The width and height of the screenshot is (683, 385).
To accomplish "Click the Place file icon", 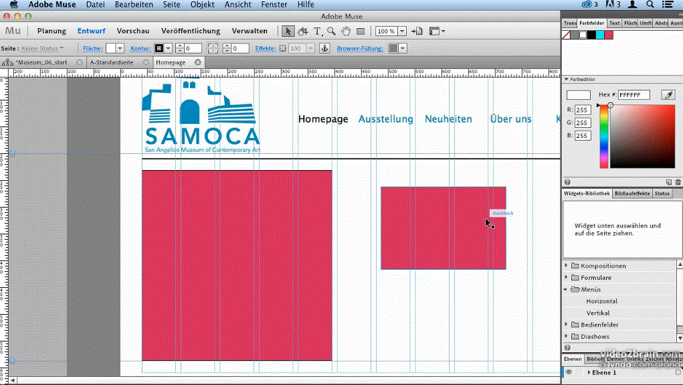I will click(x=417, y=31).
